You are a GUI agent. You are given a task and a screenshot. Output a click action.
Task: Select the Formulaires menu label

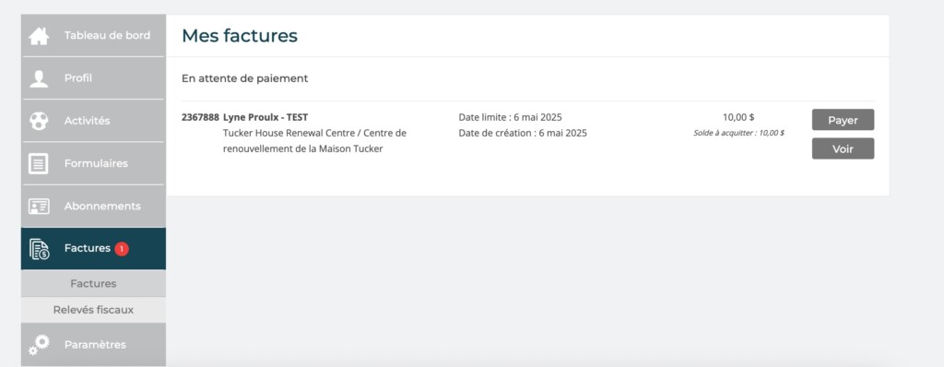pyautogui.click(x=96, y=163)
